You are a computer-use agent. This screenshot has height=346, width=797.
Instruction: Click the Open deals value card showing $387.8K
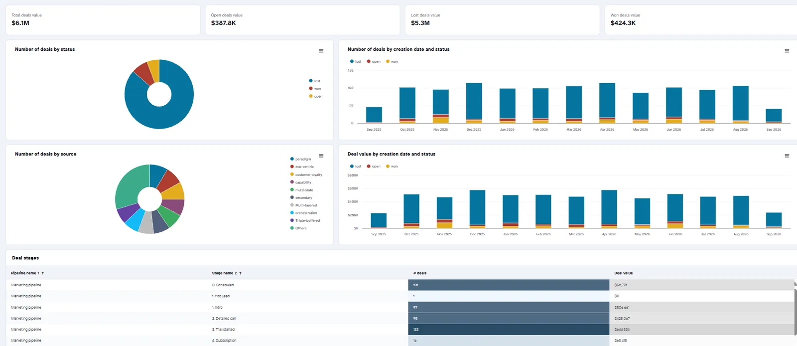tap(302, 20)
